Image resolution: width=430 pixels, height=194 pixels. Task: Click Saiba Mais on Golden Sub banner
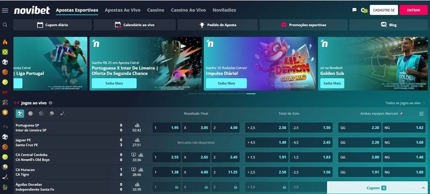coord(332,83)
